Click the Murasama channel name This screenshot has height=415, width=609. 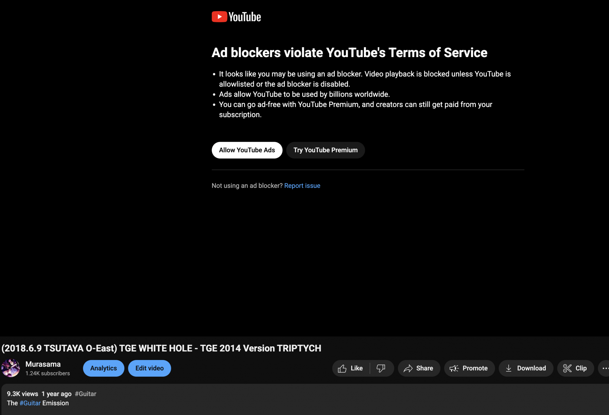43,364
